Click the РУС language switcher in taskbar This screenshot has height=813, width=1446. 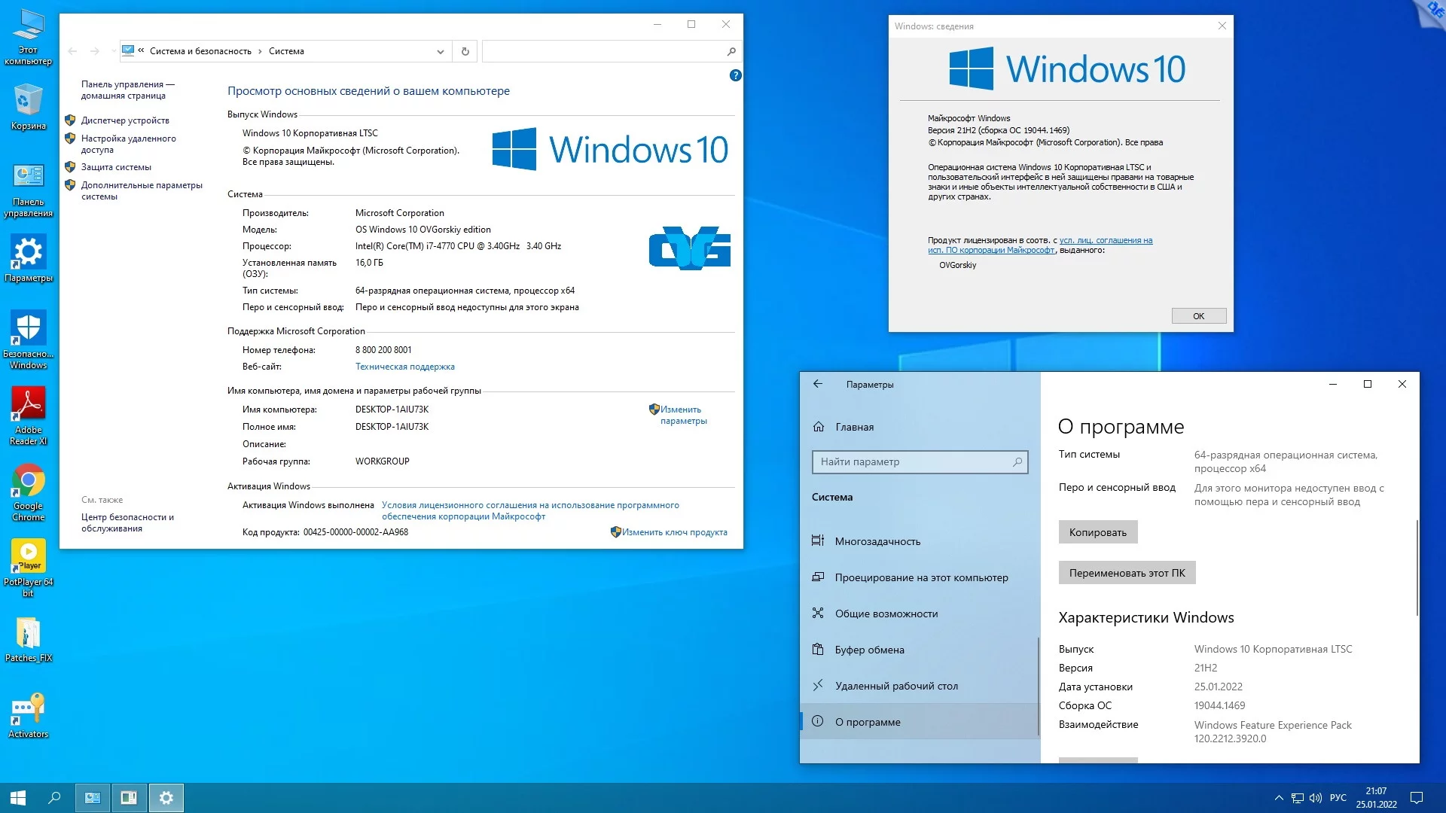[x=1338, y=798]
